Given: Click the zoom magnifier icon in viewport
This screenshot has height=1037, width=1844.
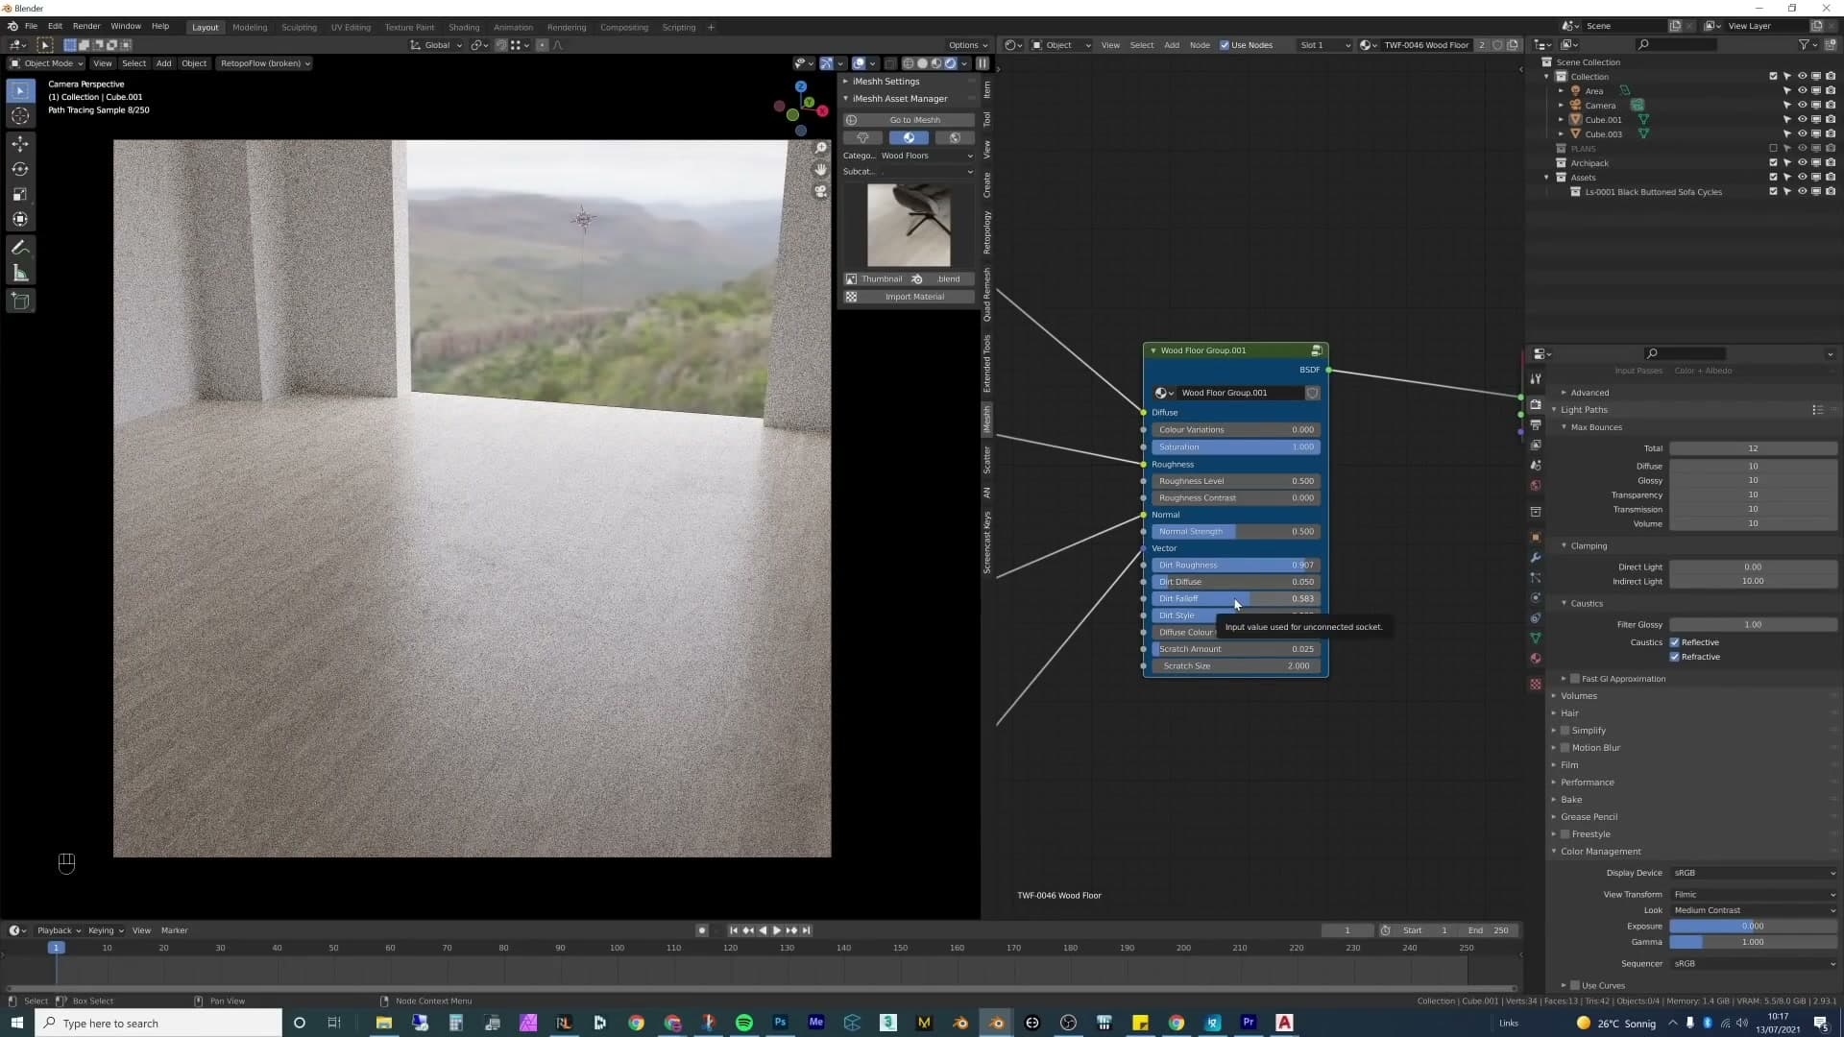Looking at the screenshot, I should (821, 148).
